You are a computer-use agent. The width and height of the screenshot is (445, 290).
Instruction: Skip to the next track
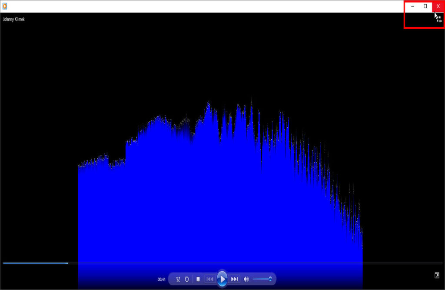coord(234,279)
